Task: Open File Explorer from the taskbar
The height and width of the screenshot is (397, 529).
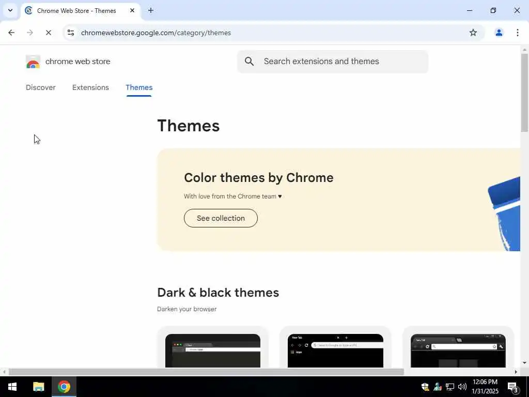Action: tap(38, 387)
